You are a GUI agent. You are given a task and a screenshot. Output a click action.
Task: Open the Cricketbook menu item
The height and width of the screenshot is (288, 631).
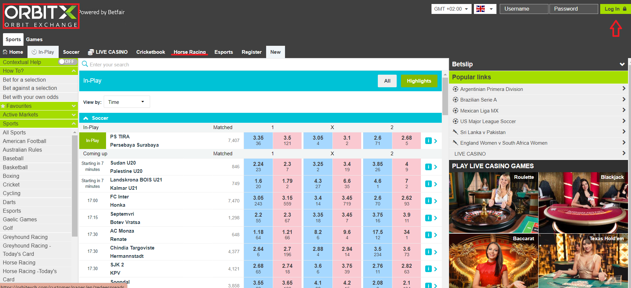151,52
